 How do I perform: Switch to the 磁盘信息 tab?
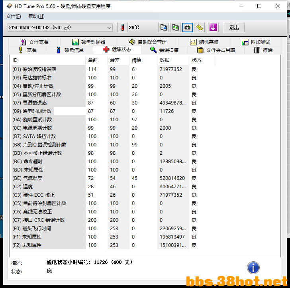point(70,50)
